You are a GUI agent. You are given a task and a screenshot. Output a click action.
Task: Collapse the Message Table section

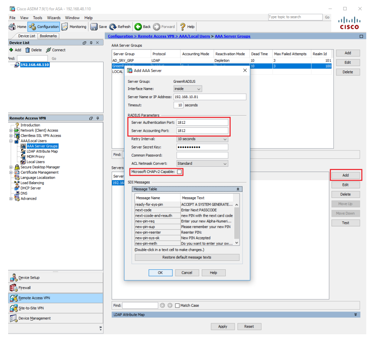coord(238,189)
